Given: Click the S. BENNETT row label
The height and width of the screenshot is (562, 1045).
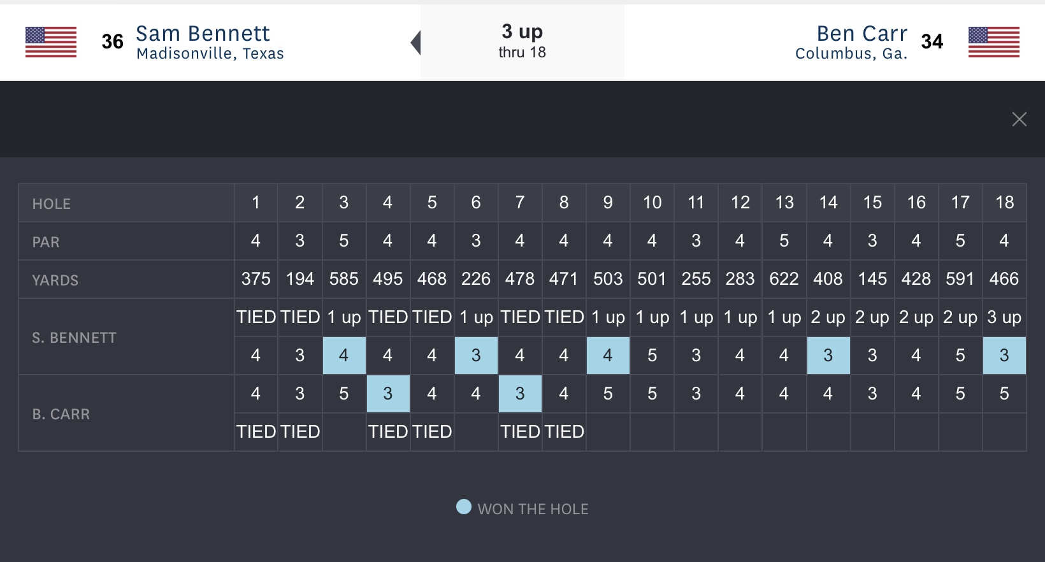Looking at the screenshot, I should click(74, 338).
